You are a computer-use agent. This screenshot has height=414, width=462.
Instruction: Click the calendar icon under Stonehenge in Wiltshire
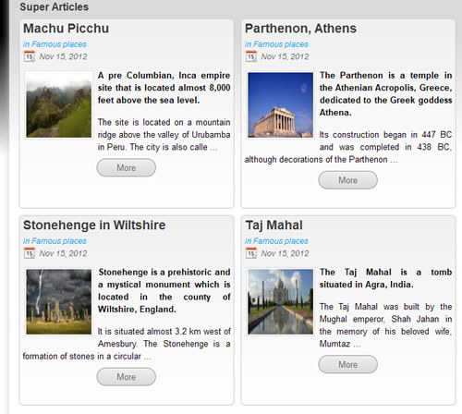pyautogui.click(x=30, y=253)
